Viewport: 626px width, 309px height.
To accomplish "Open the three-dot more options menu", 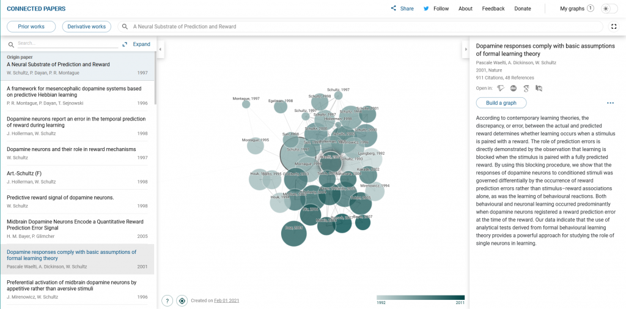I will pyautogui.click(x=610, y=103).
